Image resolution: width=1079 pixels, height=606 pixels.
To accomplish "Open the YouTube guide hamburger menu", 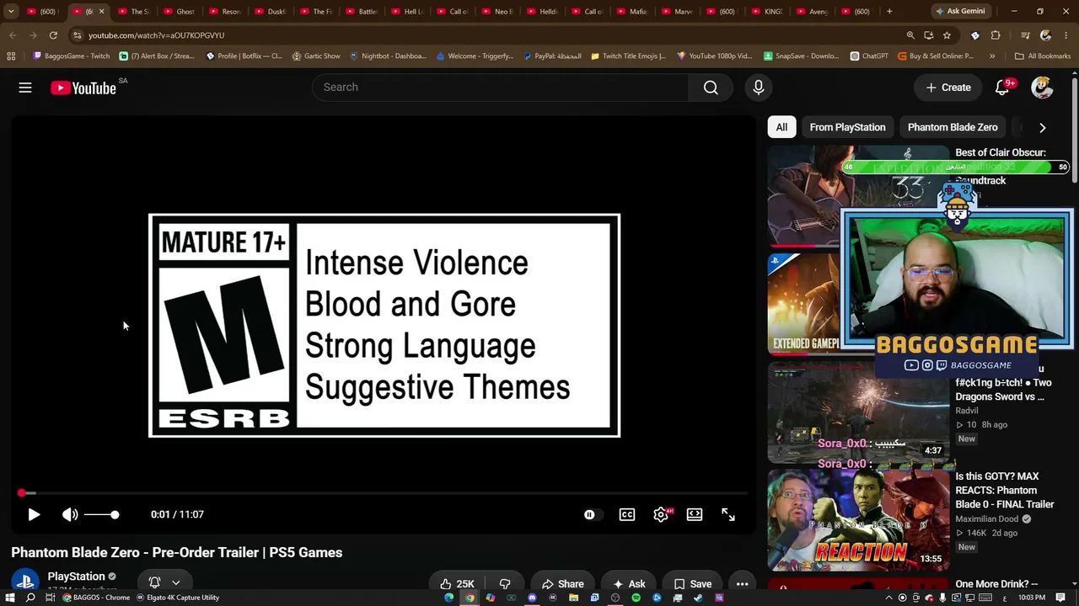I will point(25,88).
